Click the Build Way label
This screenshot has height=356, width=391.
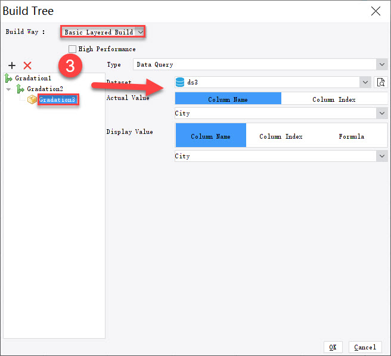coord(25,32)
